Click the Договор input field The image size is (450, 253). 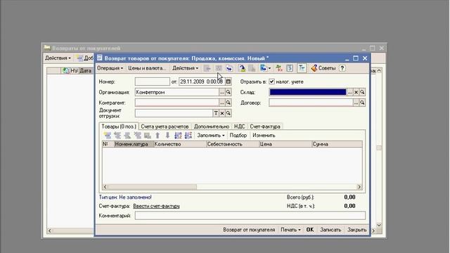311,103
